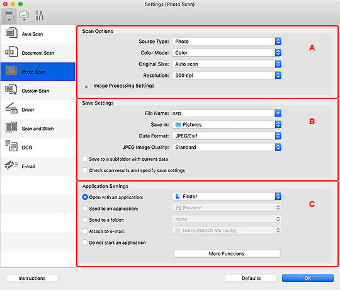Click the Instructions button
The width and height of the screenshot is (340, 290).
32,278
